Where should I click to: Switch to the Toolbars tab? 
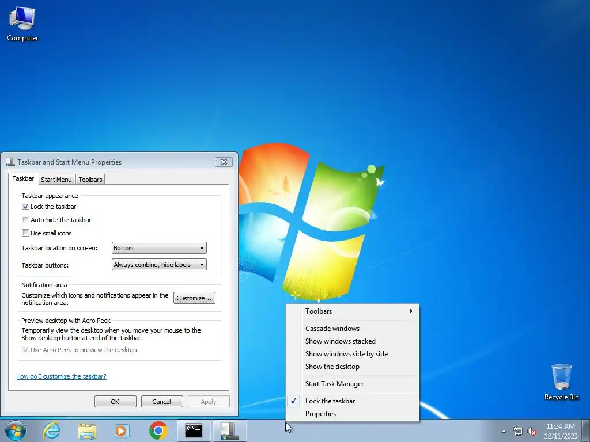[90, 180]
